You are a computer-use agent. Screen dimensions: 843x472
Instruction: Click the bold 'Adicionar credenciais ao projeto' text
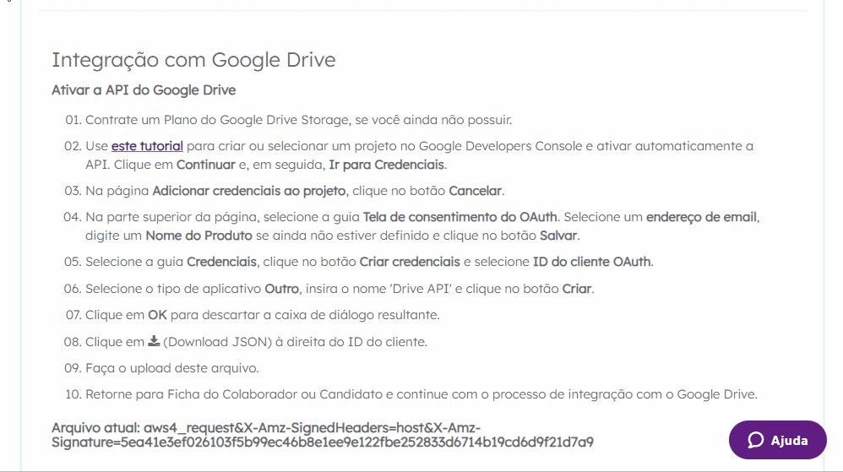[x=249, y=191]
